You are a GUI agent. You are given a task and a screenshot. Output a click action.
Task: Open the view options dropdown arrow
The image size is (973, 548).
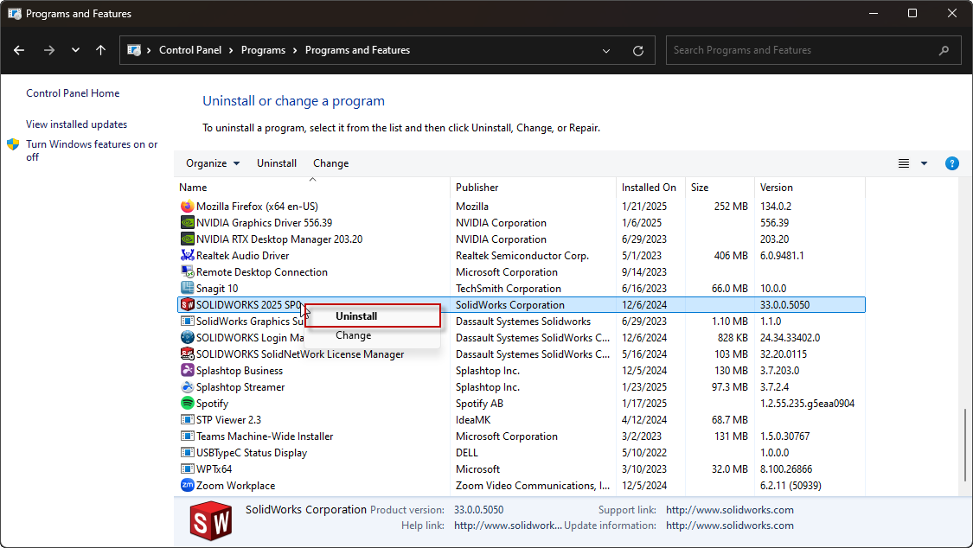pyautogui.click(x=923, y=162)
